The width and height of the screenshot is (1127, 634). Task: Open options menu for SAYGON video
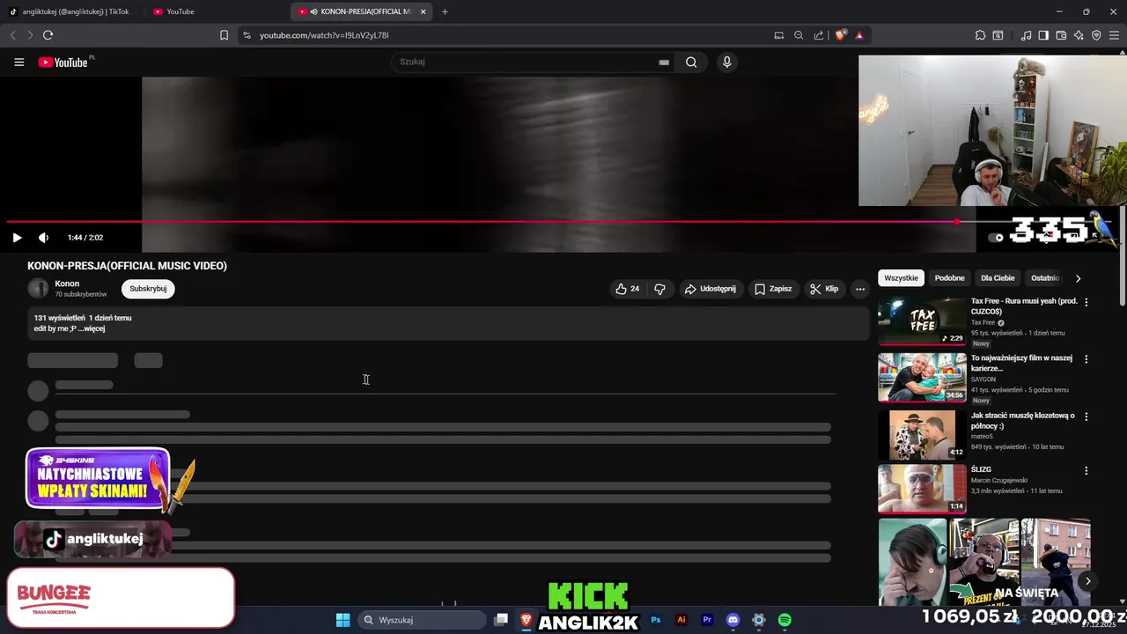1086,359
